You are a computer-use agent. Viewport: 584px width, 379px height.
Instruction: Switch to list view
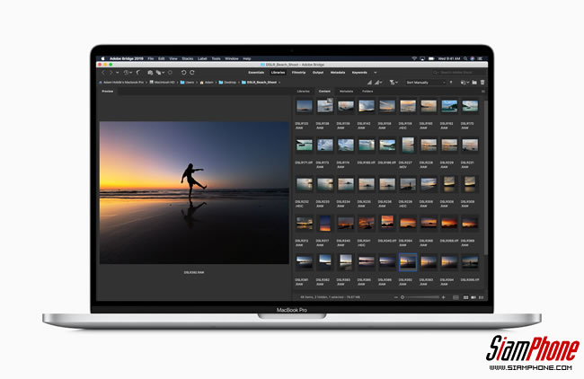pyautogui.click(x=481, y=297)
